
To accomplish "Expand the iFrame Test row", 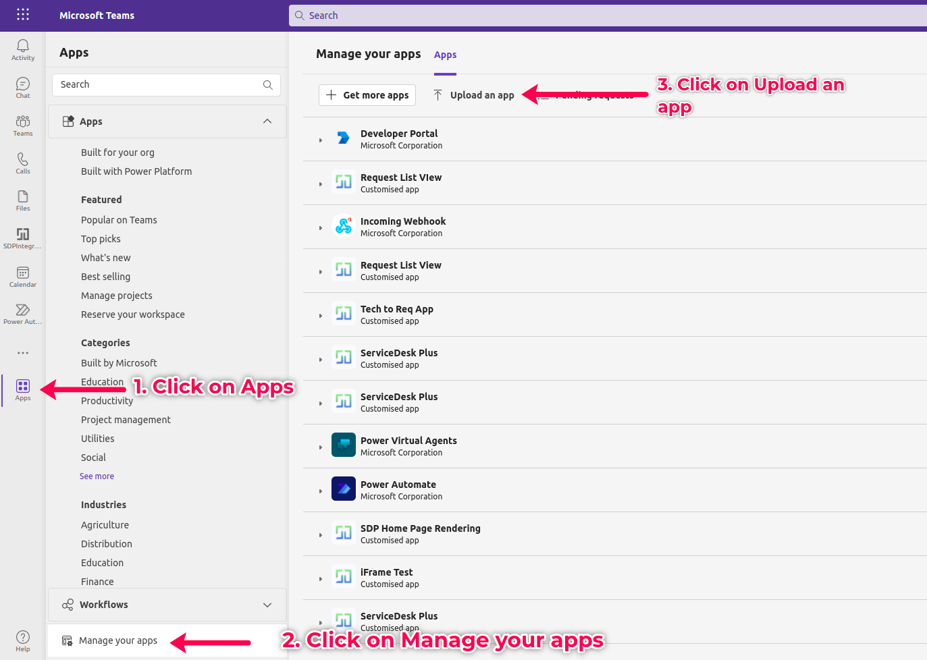I will [x=321, y=579].
